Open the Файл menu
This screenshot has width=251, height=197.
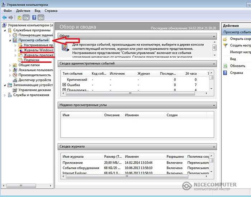click(x=8, y=11)
